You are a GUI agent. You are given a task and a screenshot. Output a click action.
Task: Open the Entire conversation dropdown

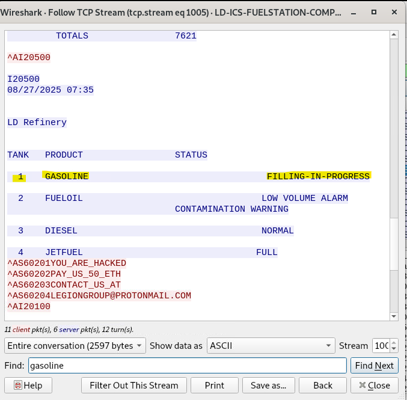(75, 346)
